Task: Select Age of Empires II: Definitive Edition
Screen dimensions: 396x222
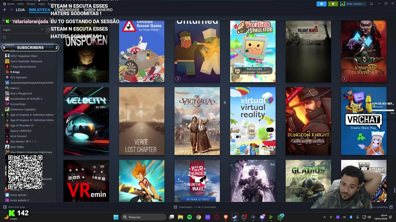Action: pyautogui.click(x=32, y=115)
